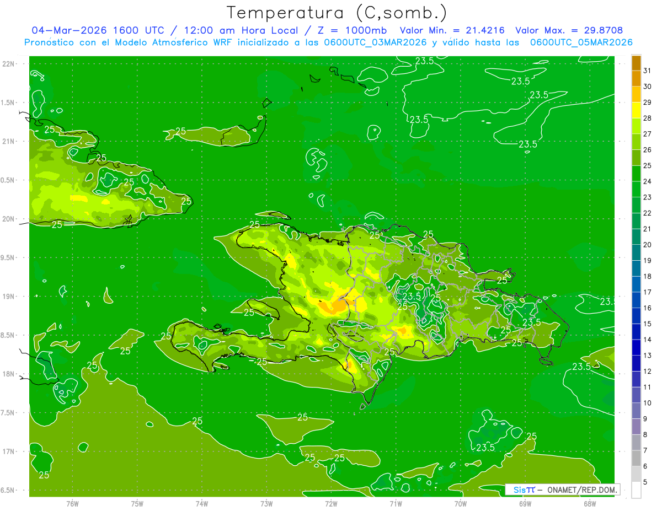Click the gray colorbar swatch between 6 and 7
662x511 pixels.
coord(636,459)
